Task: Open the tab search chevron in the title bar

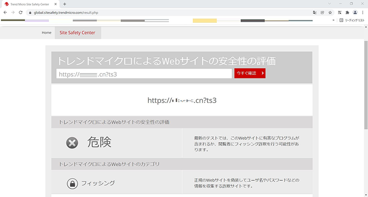Action: pyautogui.click(x=330, y=4)
